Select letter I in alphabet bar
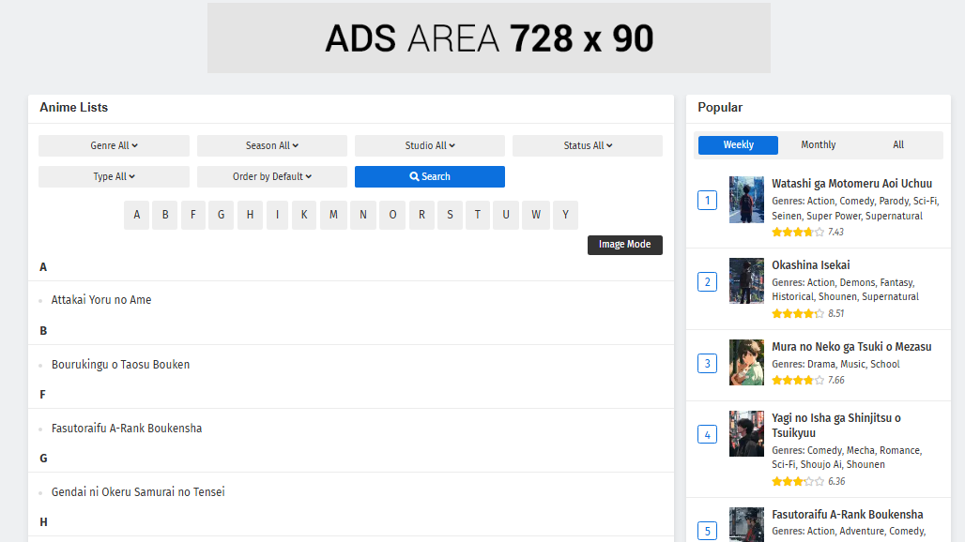 pos(278,215)
